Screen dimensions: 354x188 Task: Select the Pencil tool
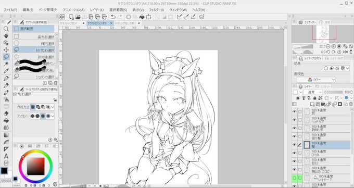click(6, 85)
